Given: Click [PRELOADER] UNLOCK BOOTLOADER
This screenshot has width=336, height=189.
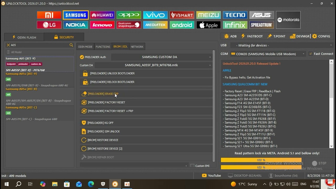Looking at the screenshot, I should click(146, 73).
